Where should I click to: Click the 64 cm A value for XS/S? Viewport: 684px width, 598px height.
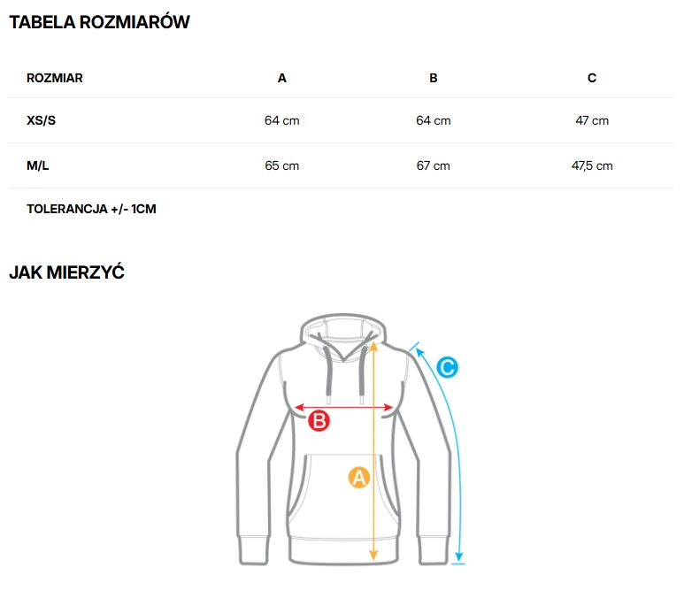point(282,120)
